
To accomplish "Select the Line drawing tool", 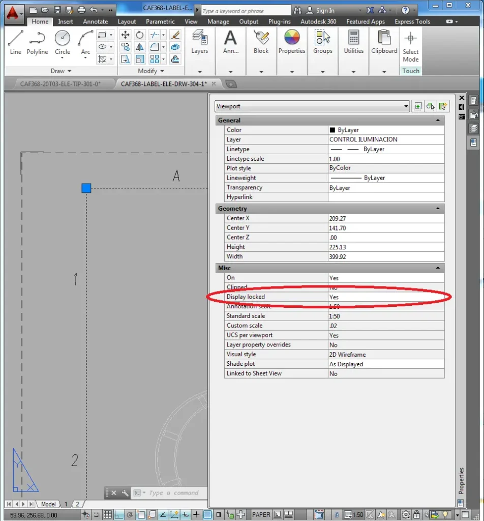I will pos(16,42).
